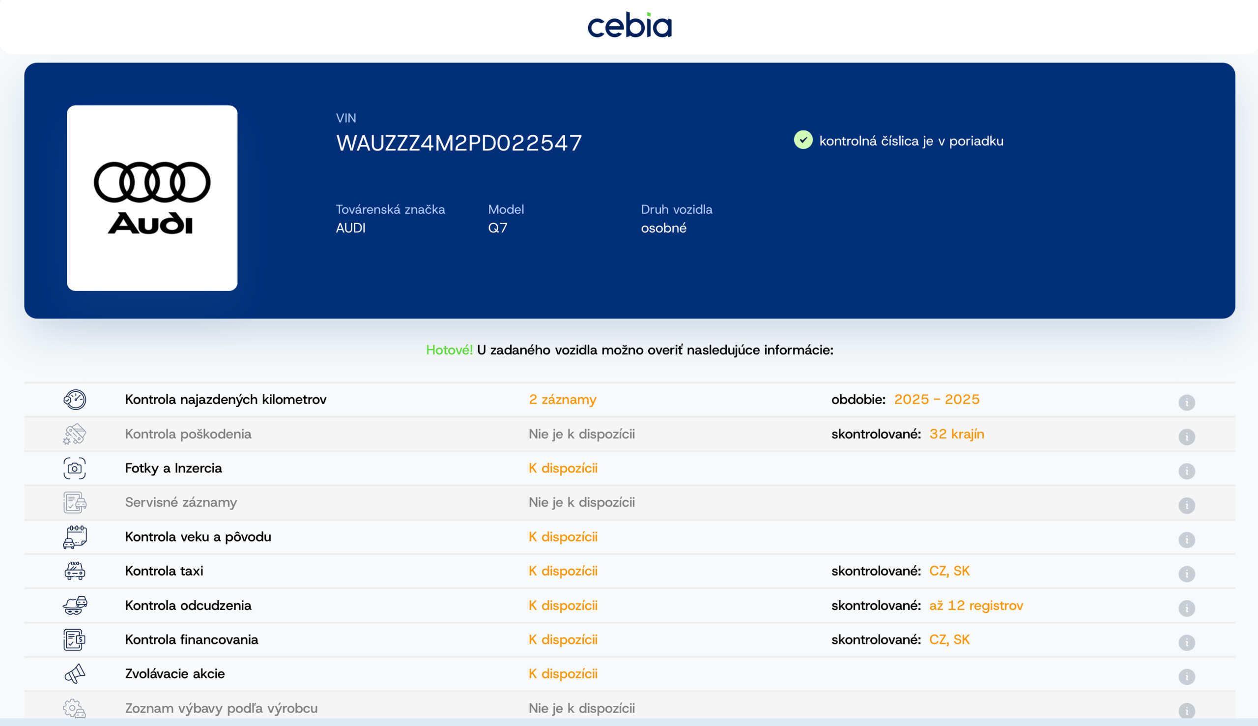Select the Kontrola odcudzenia row label
The image size is (1258, 726).
click(x=188, y=606)
